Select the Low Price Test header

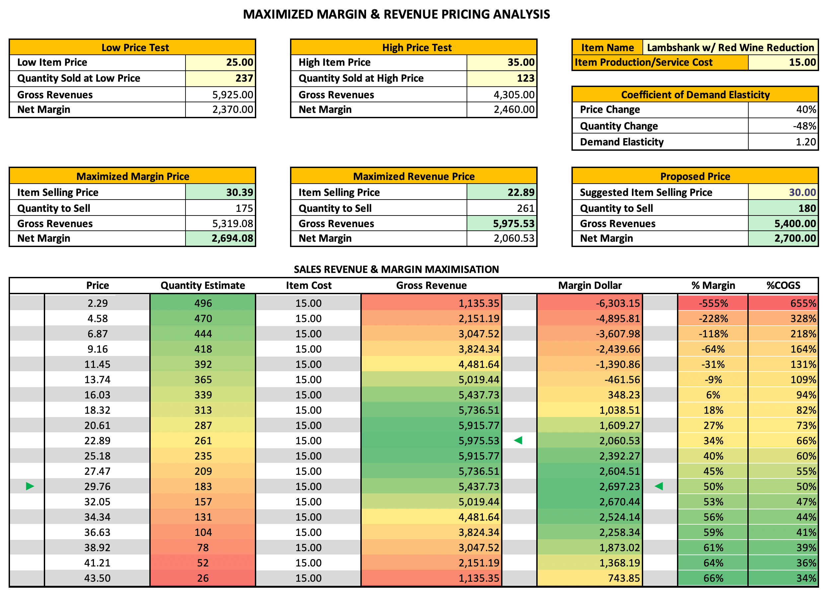[x=132, y=47]
